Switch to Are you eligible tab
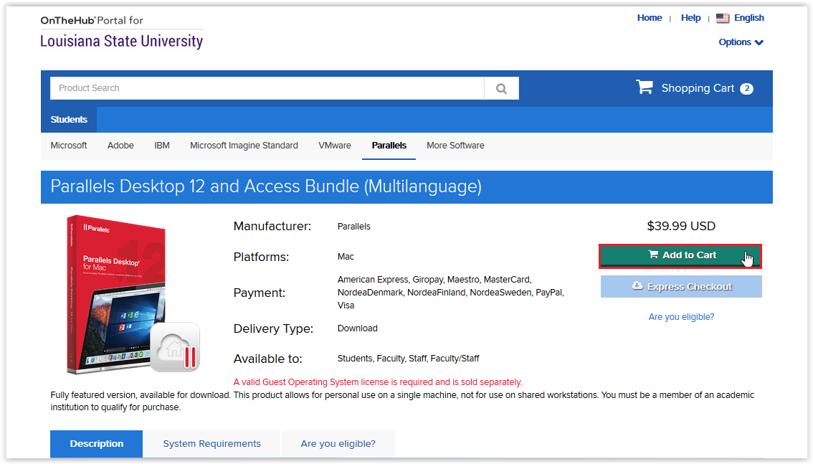The height and width of the screenshot is (464, 813). (x=338, y=444)
